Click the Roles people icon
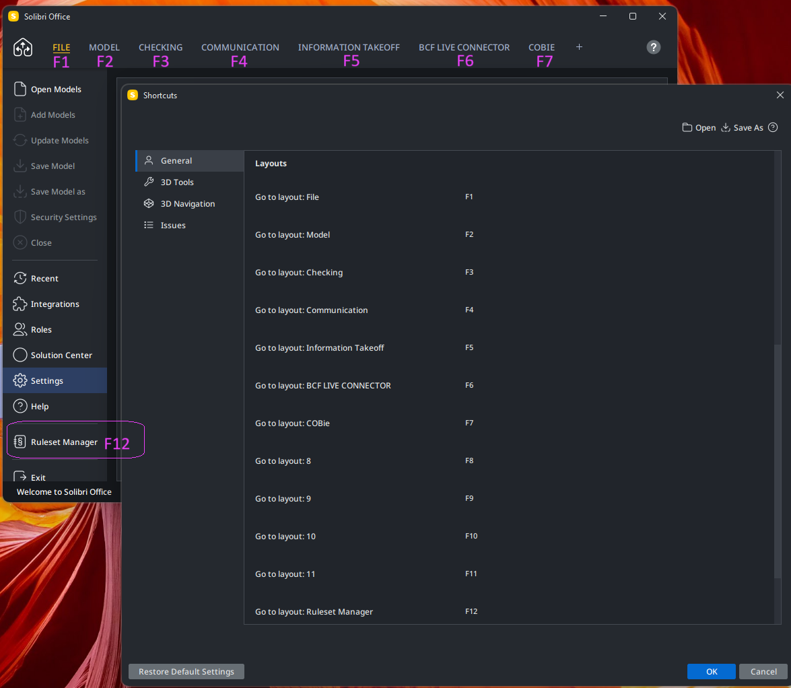This screenshot has width=791, height=688. coord(20,329)
